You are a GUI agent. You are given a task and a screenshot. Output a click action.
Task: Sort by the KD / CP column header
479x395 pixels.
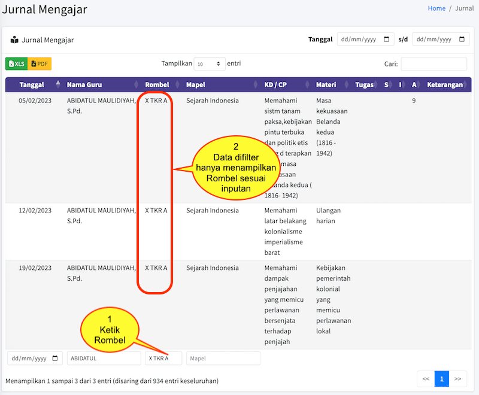click(275, 84)
